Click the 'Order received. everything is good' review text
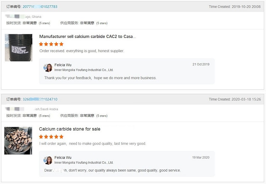Viewport: 266px width, 184px height. tap(82, 51)
